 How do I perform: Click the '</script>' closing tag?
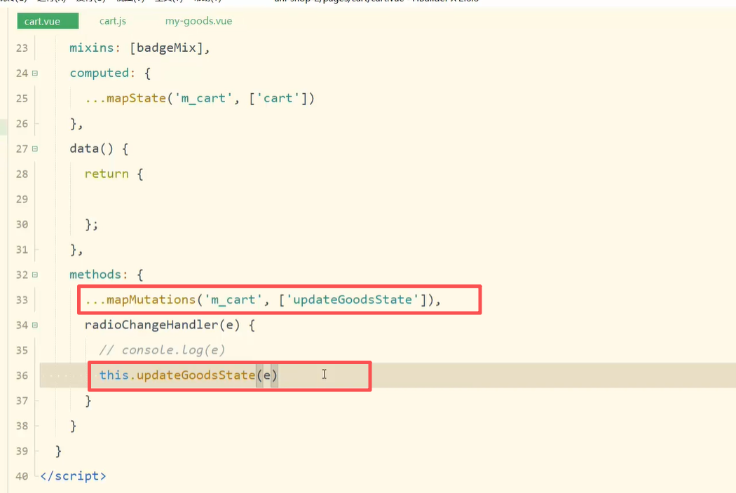point(73,476)
